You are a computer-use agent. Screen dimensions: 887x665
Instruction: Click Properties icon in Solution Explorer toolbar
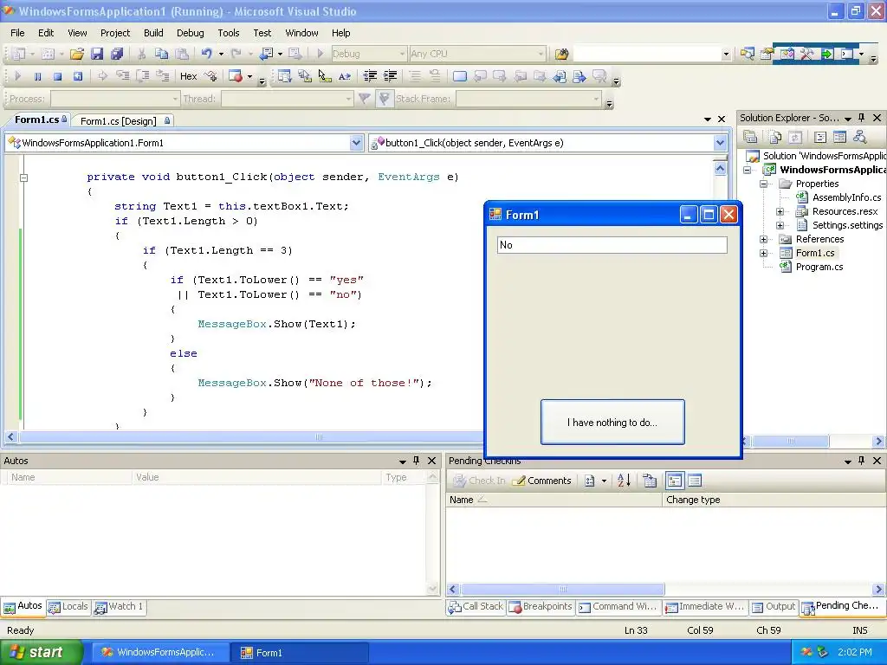click(751, 137)
